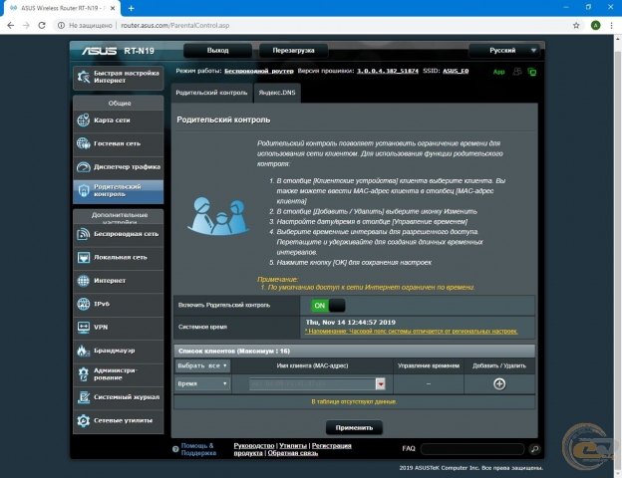Click the browser address bar URL
622x478 pixels.
(175, 25)
